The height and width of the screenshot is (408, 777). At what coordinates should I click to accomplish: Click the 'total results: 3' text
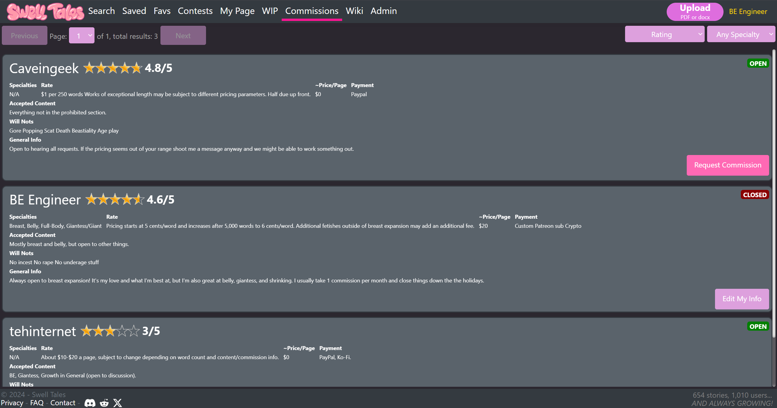(135, 36)
